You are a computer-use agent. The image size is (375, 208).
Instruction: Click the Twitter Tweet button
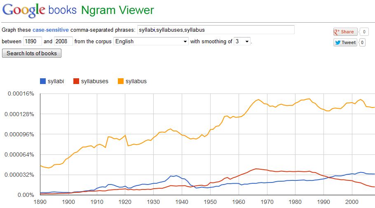tap(345, 42)
